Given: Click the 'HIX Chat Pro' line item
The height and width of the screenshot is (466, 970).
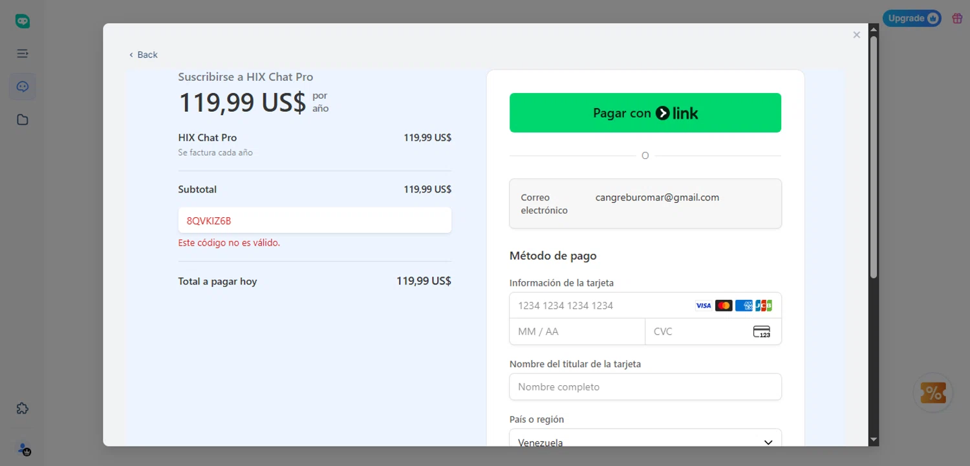Looking at the screenshot, I should click(x=208, y=138).
